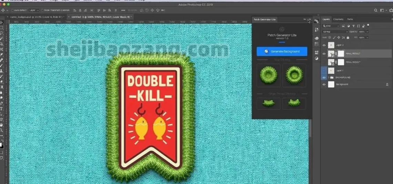This screenshot has width=393, height=184.
Task: Show Layer 1 visibility box
Action: 324,71
